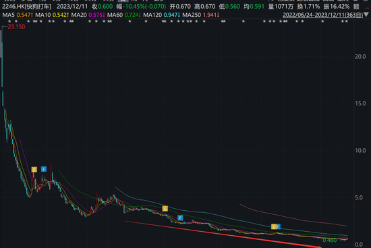Open the 2022/06/24-2023/12/11 date range selector
The image size is (371, 248).
click(x=322, y=15)
